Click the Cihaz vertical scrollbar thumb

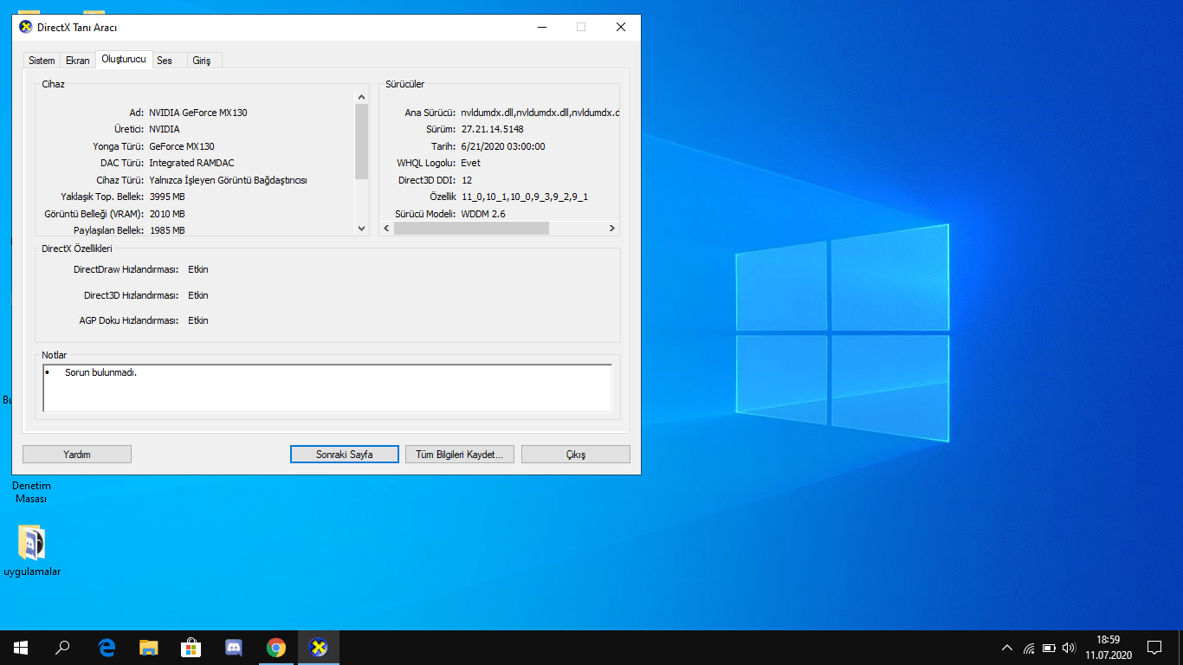(x=362, y=142)
